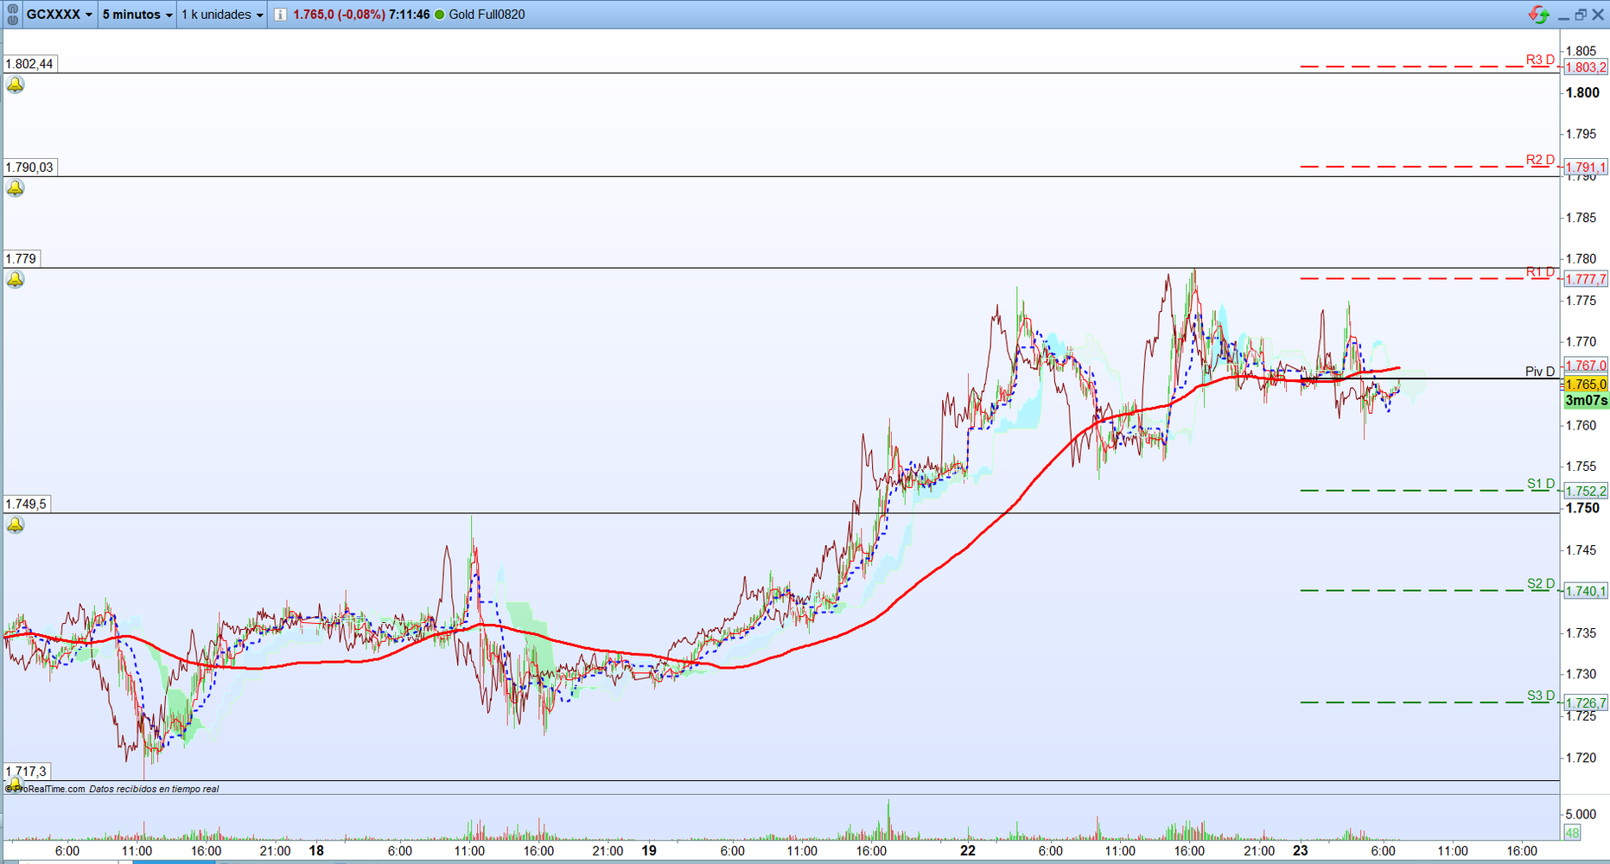Click the S3 D support label
Viewport: 1610px width, 864px height.
tap(1540, 696)
